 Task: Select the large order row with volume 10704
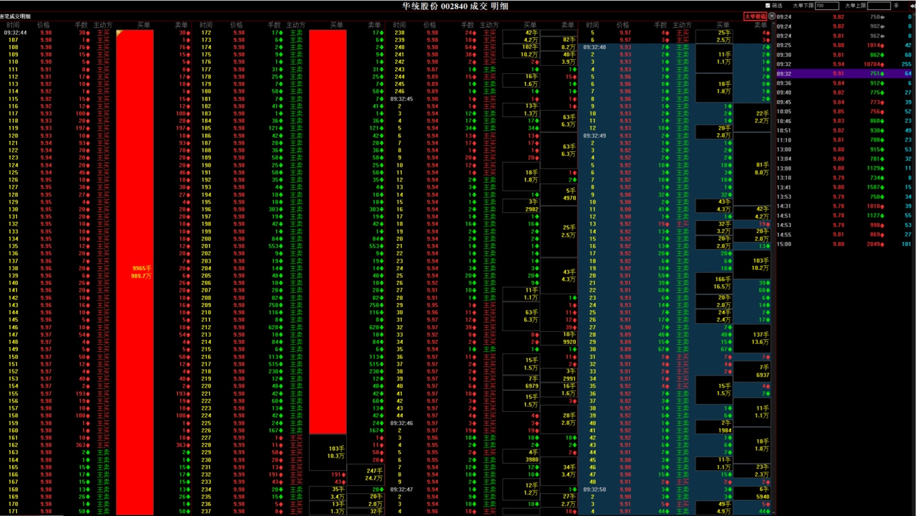[845, 64]
